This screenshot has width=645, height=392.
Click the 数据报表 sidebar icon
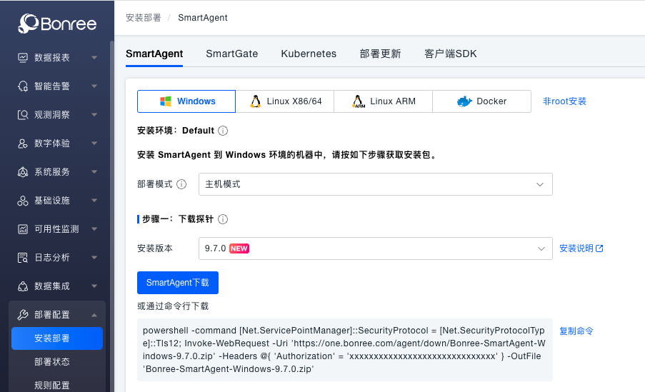click(x=23, y=58)
